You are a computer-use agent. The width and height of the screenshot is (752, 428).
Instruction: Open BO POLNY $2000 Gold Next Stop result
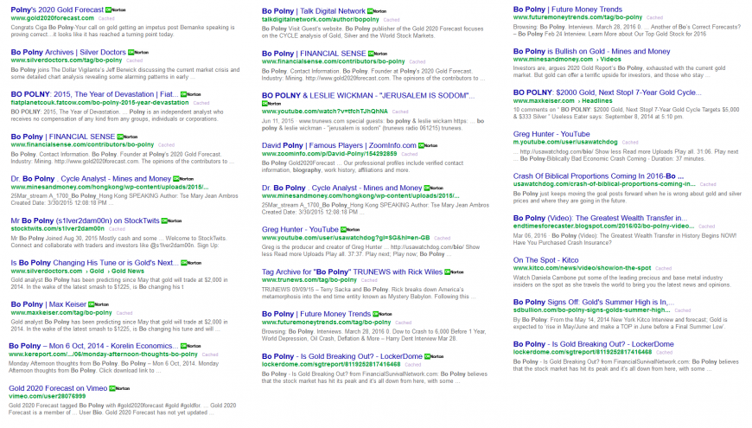point(607,93)
